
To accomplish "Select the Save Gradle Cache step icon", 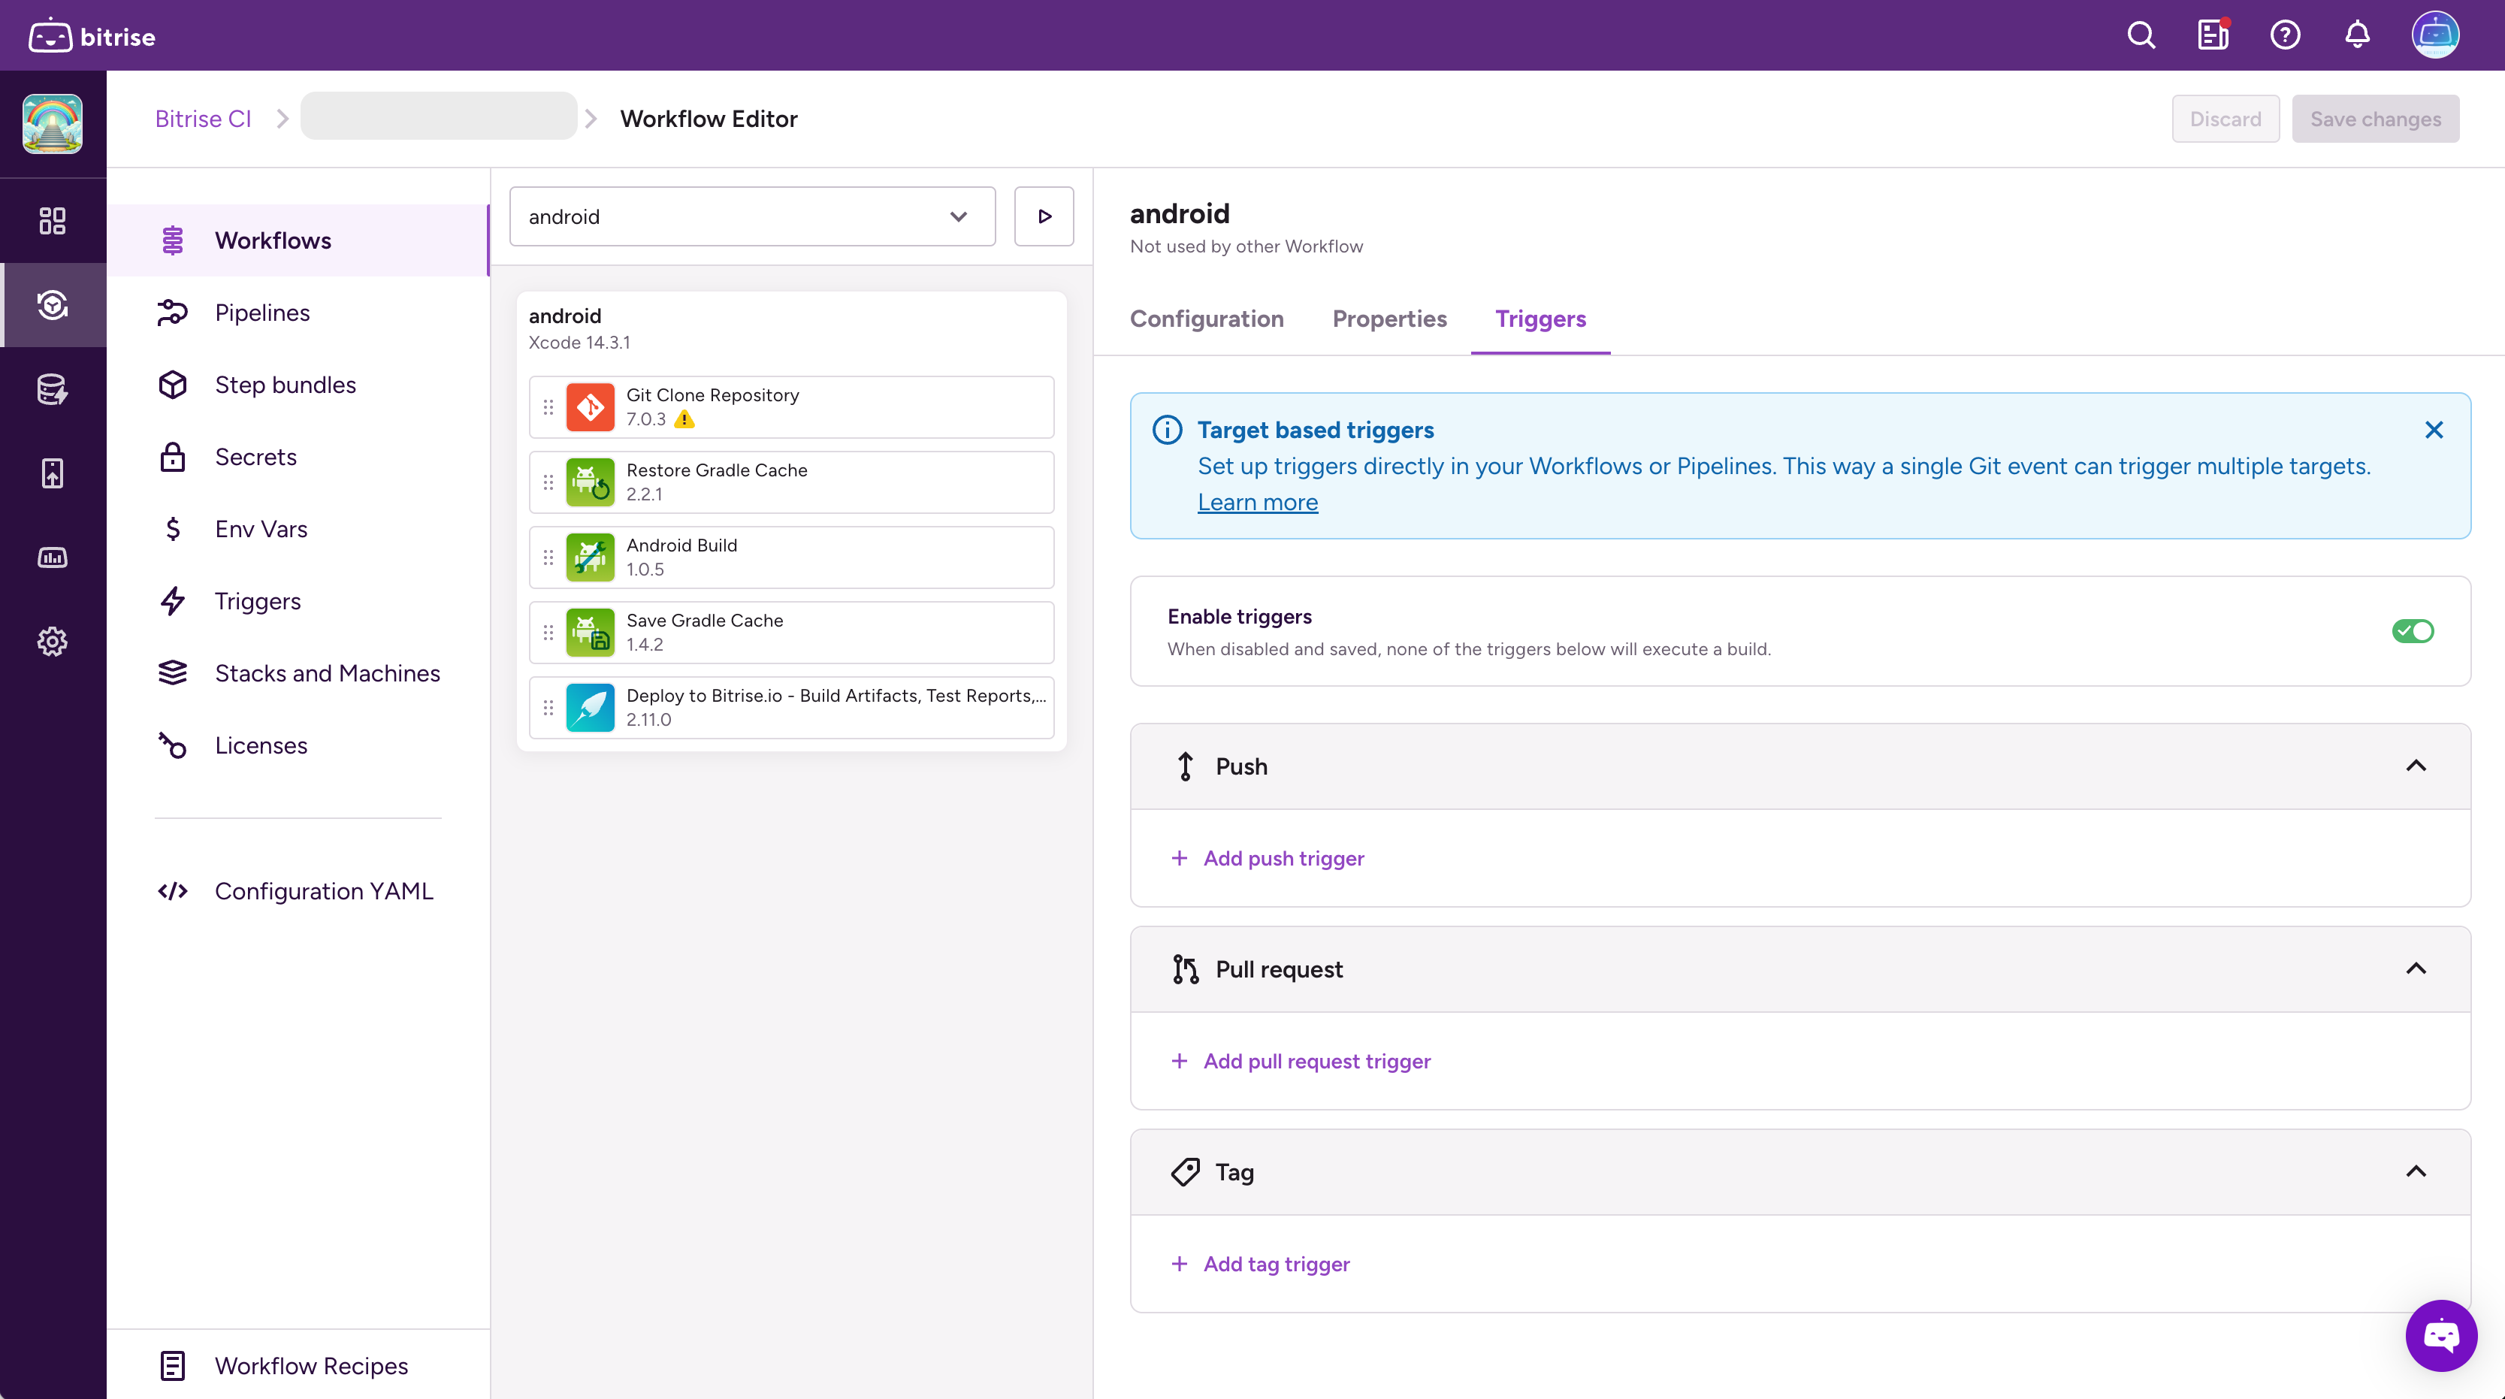I will point(591,632).
